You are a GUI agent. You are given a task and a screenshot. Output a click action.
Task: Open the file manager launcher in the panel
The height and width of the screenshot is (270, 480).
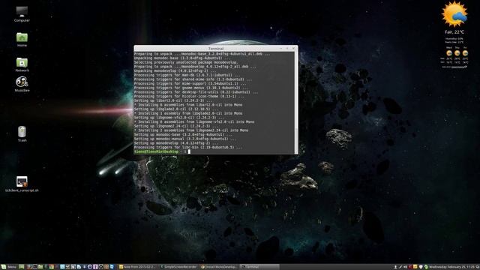[40, 267]
